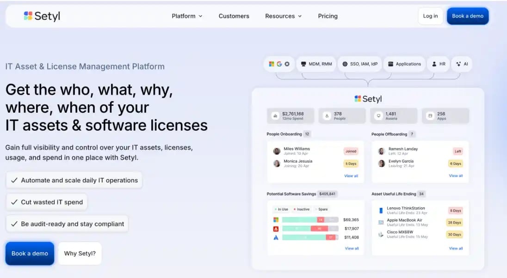Viewport: 507px width, 278px height.
Task: Click the In Use legend item
Action: (x=281, y=209)
